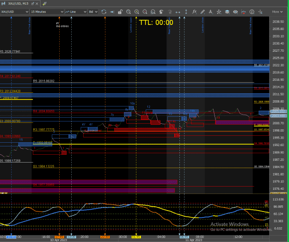Select the S3: 1984.13225 level label

[43, 166]
